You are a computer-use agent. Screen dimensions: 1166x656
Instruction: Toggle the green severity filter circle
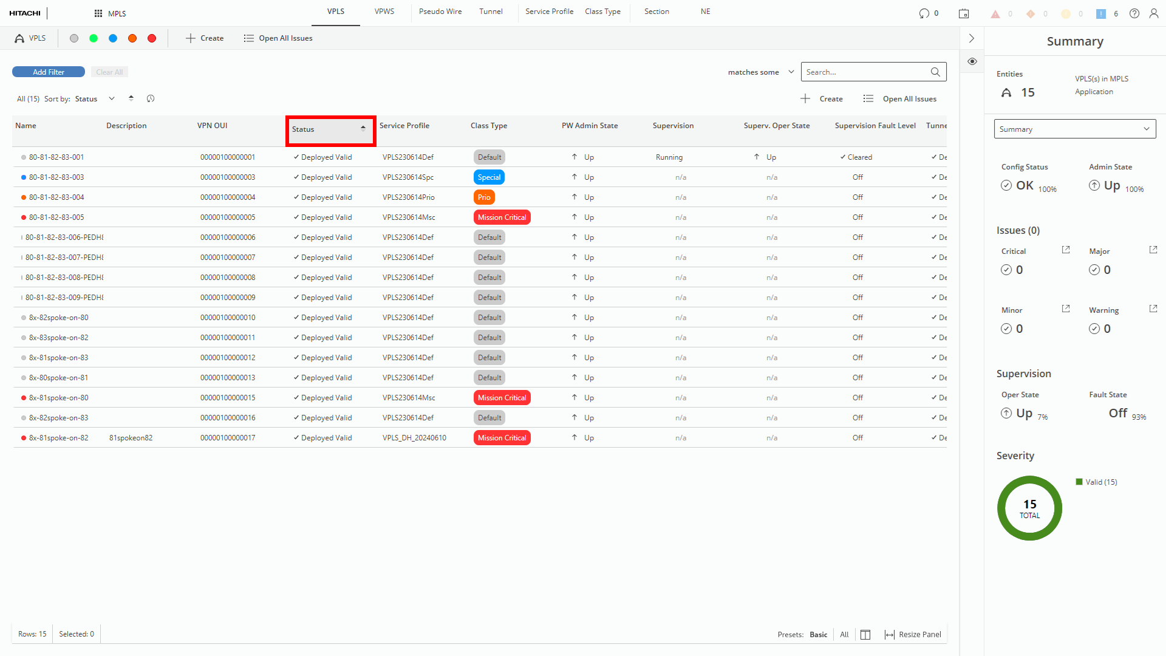coord(94,38)
